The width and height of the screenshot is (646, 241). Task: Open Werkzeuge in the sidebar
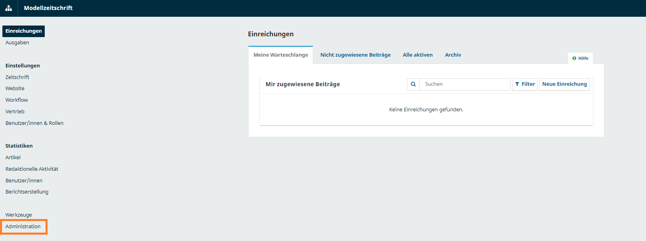pos(19,215)
